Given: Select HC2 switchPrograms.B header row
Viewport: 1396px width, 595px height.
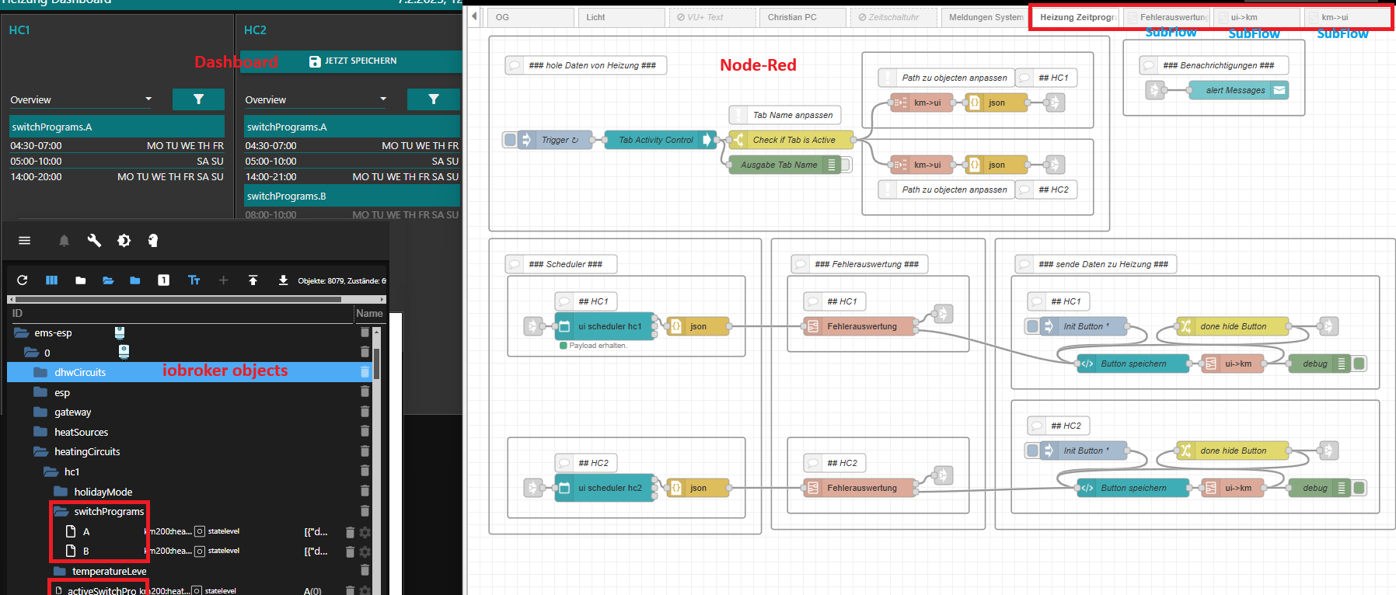Looking at the screenshot, I should 352,196.
